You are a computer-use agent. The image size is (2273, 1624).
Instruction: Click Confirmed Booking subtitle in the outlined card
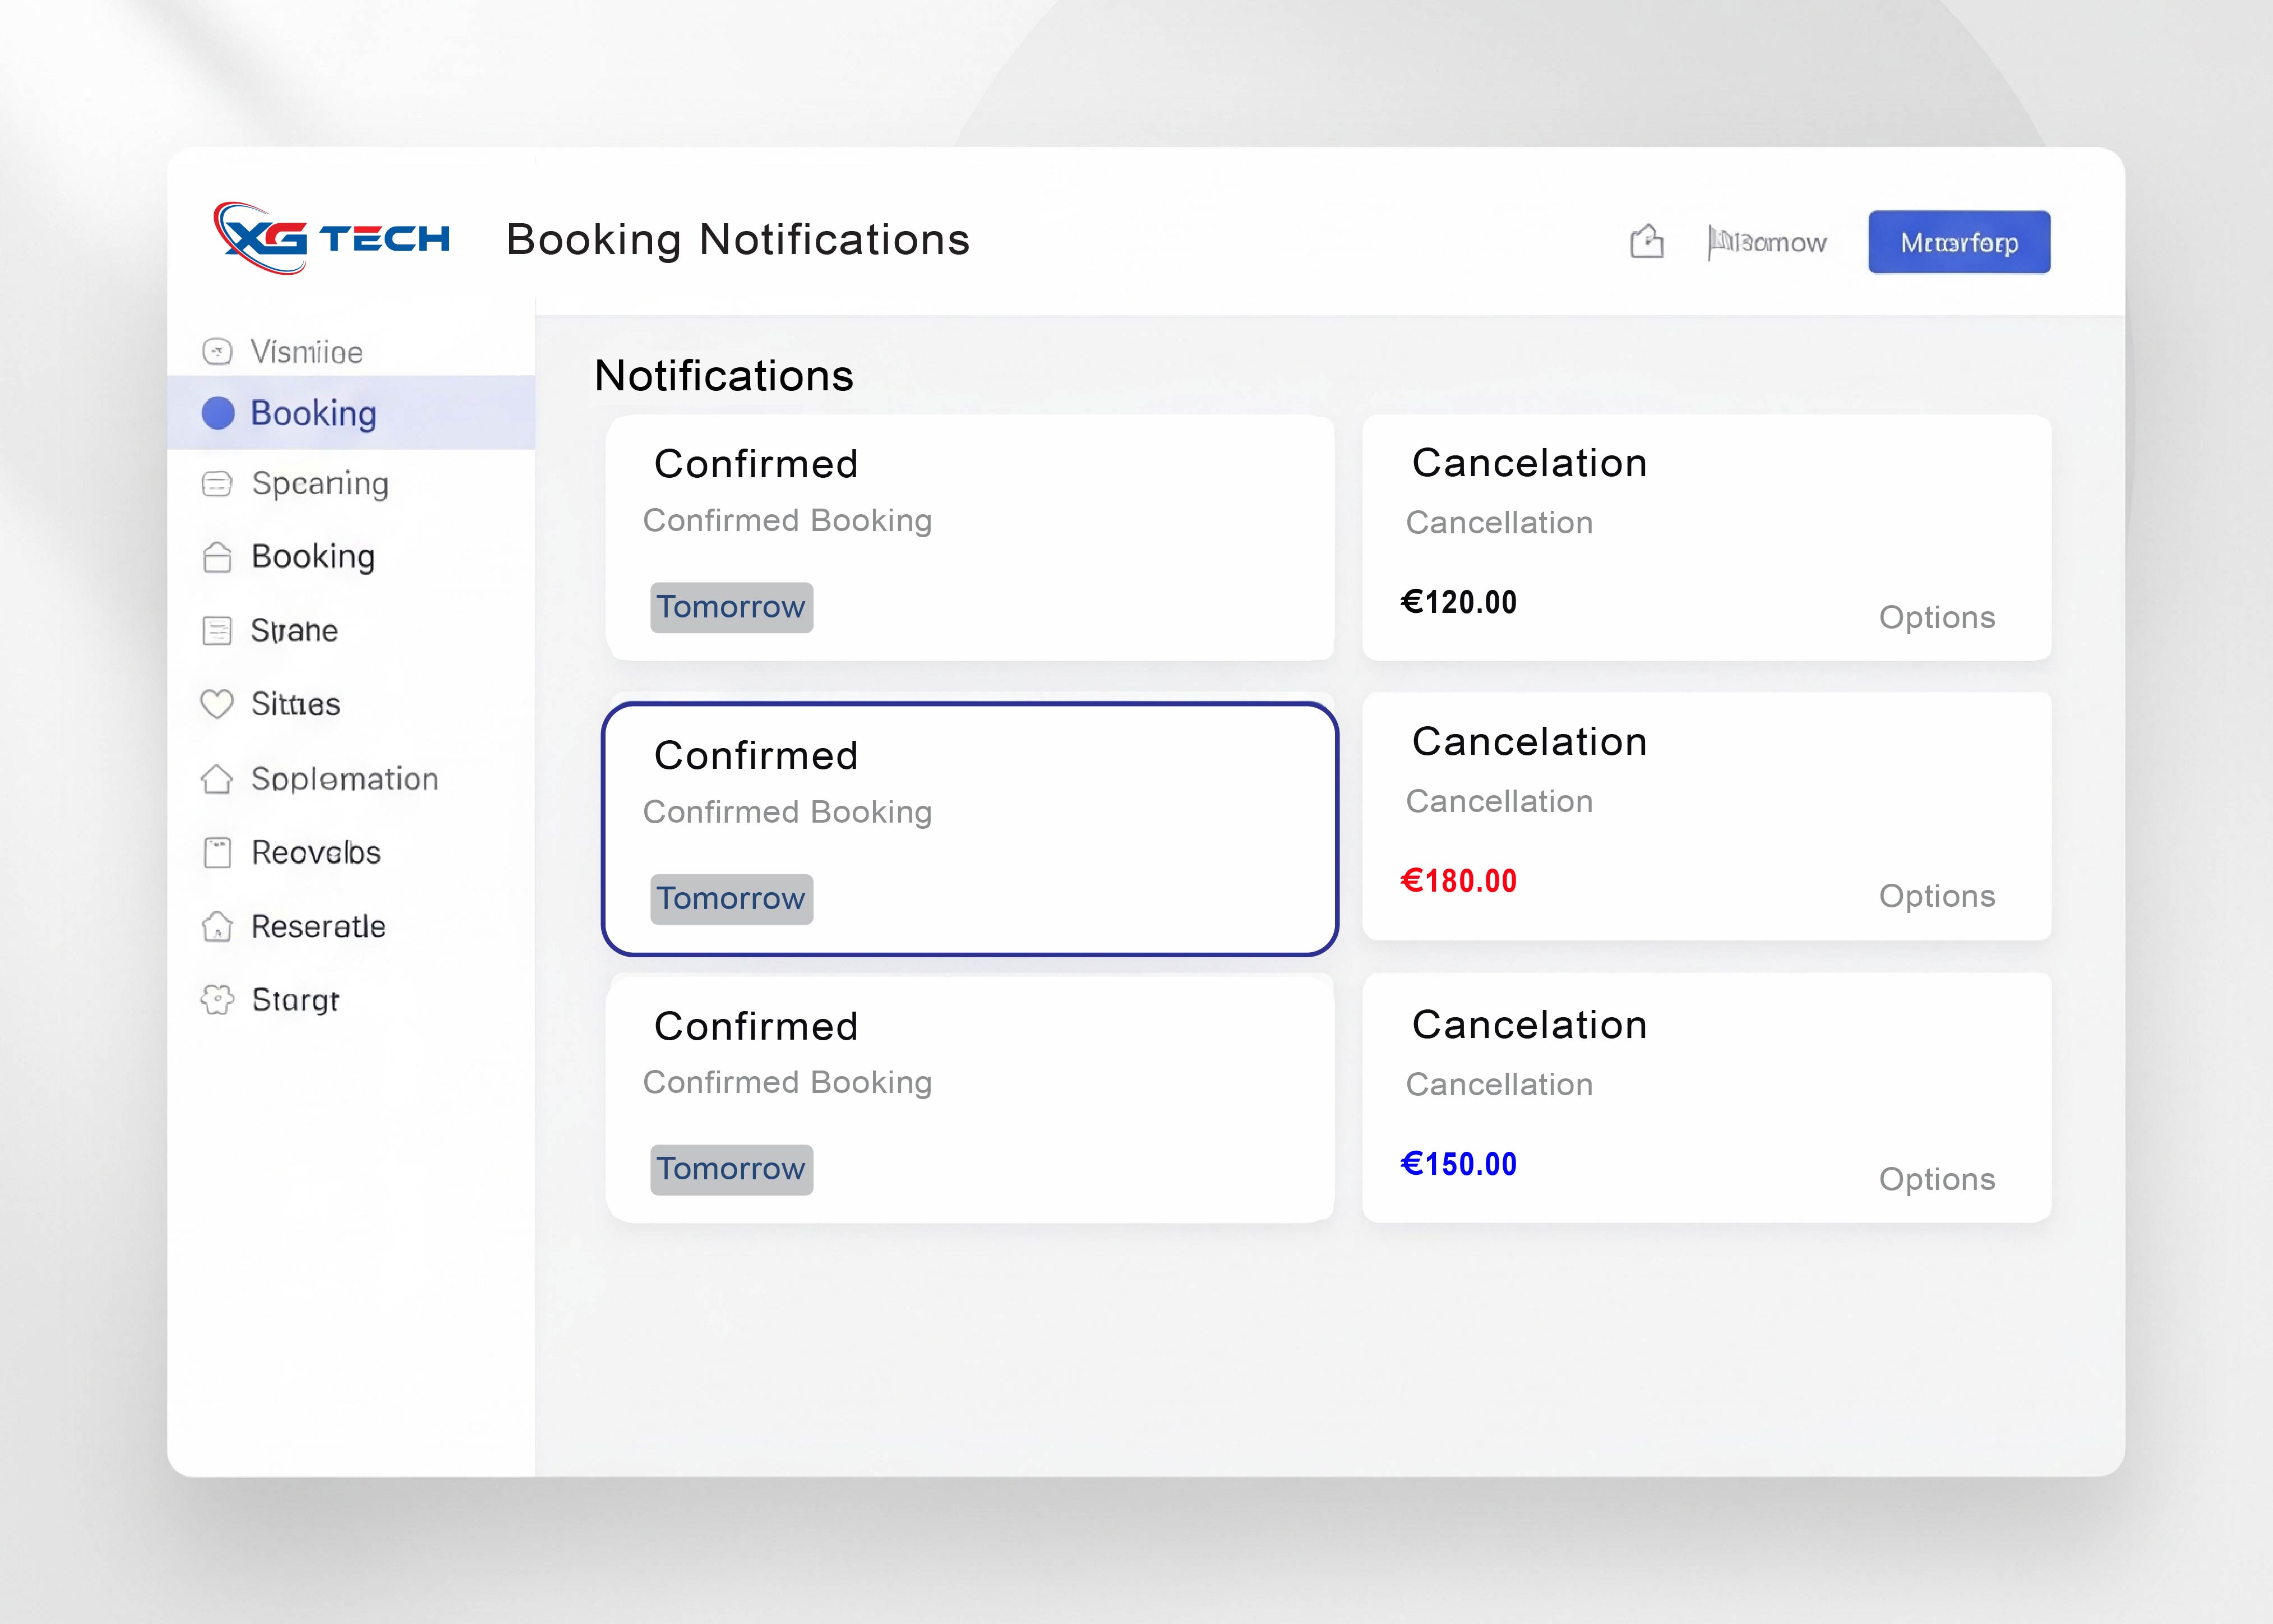[788, 812]
